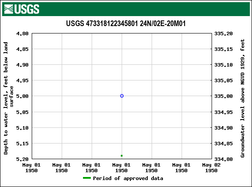Viewport: 252px width, 187px height.
Task: Click the left axis value 4.95
Action: pos(22,80)
